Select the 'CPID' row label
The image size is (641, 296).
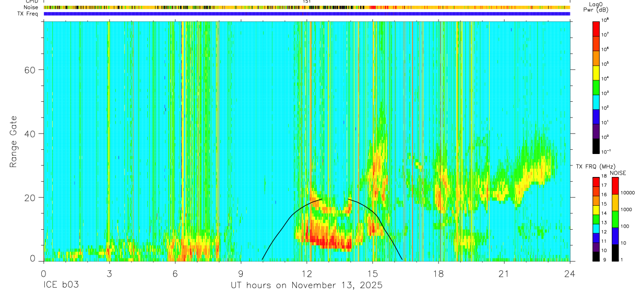click(x=31, y=2)
